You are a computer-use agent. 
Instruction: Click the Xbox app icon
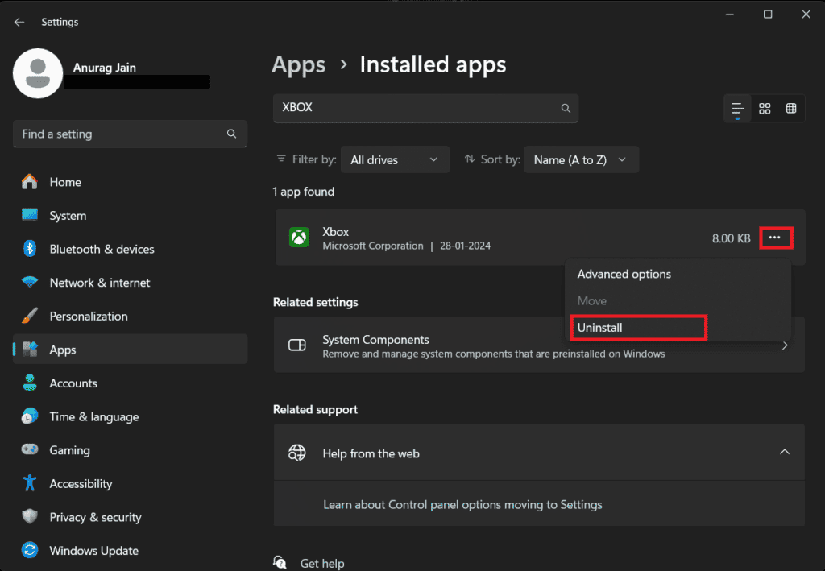[300, 238]
